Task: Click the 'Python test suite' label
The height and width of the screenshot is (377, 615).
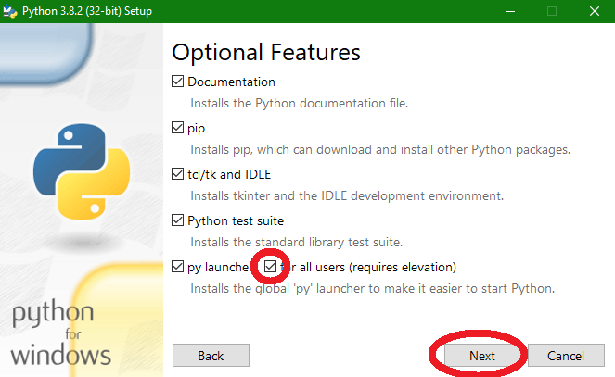Action: pyautogui.click(x=236, y=220)
